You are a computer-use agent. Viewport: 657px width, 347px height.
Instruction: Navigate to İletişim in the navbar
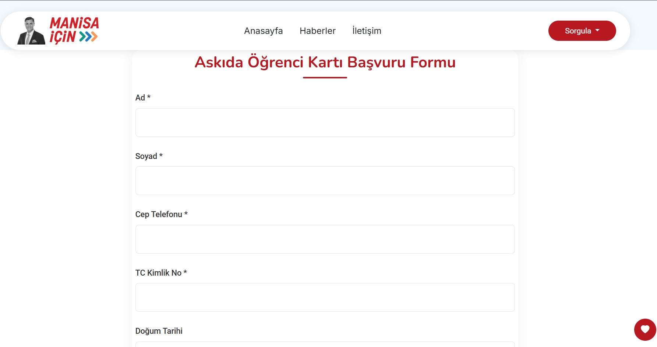pyautogui.click(x=367, y=31)
